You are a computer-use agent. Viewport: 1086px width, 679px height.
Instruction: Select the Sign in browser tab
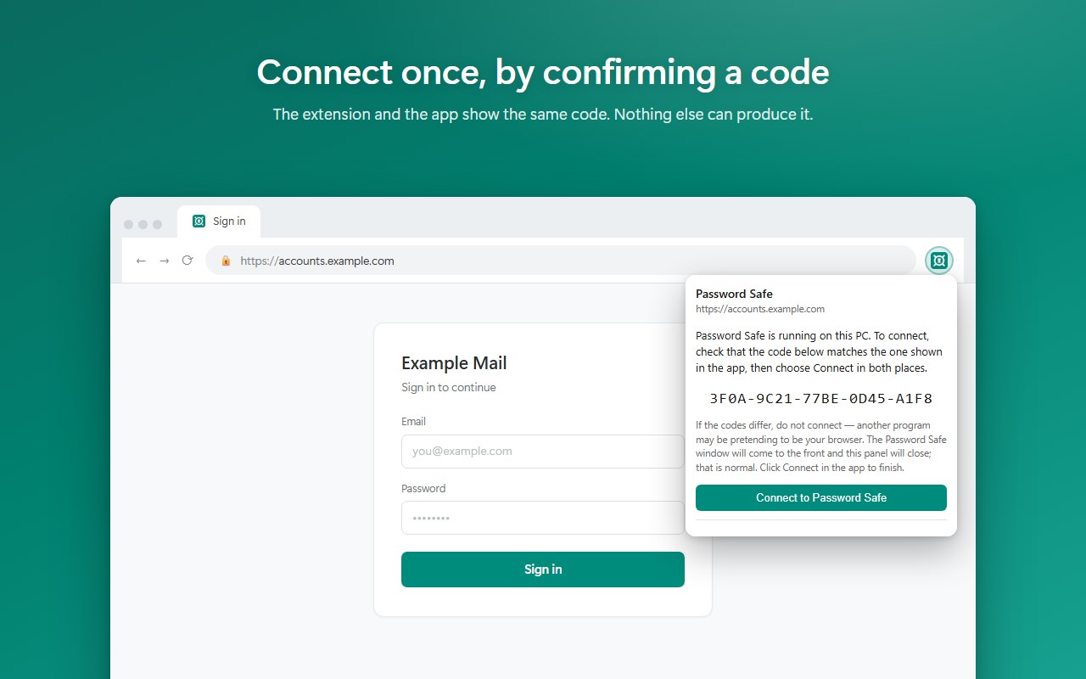(219, 222)
